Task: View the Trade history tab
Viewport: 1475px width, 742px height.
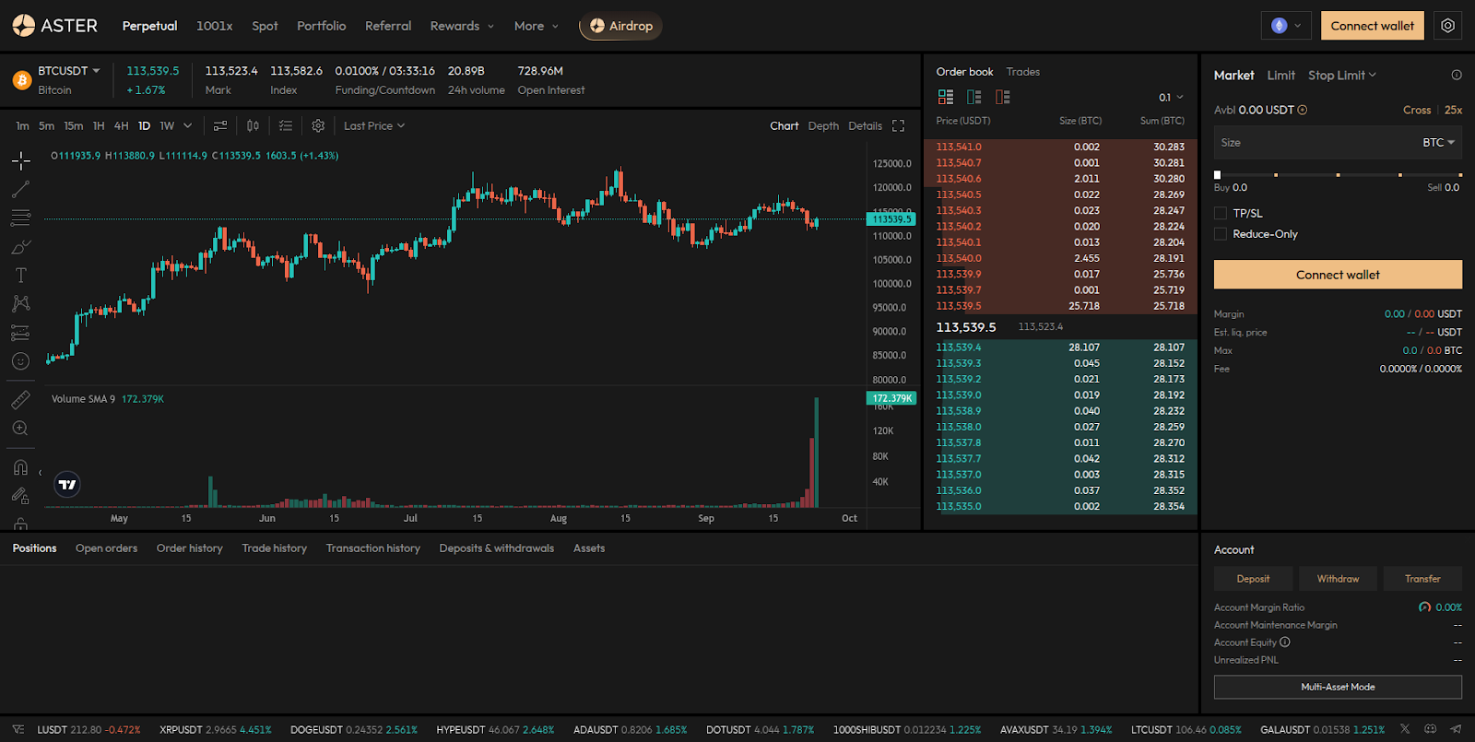Action: [275, 548]
